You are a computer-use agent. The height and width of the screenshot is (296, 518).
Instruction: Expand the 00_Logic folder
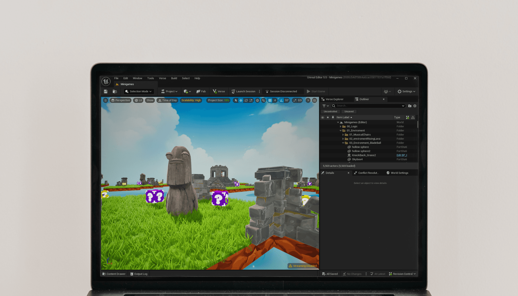click(340, 126)
